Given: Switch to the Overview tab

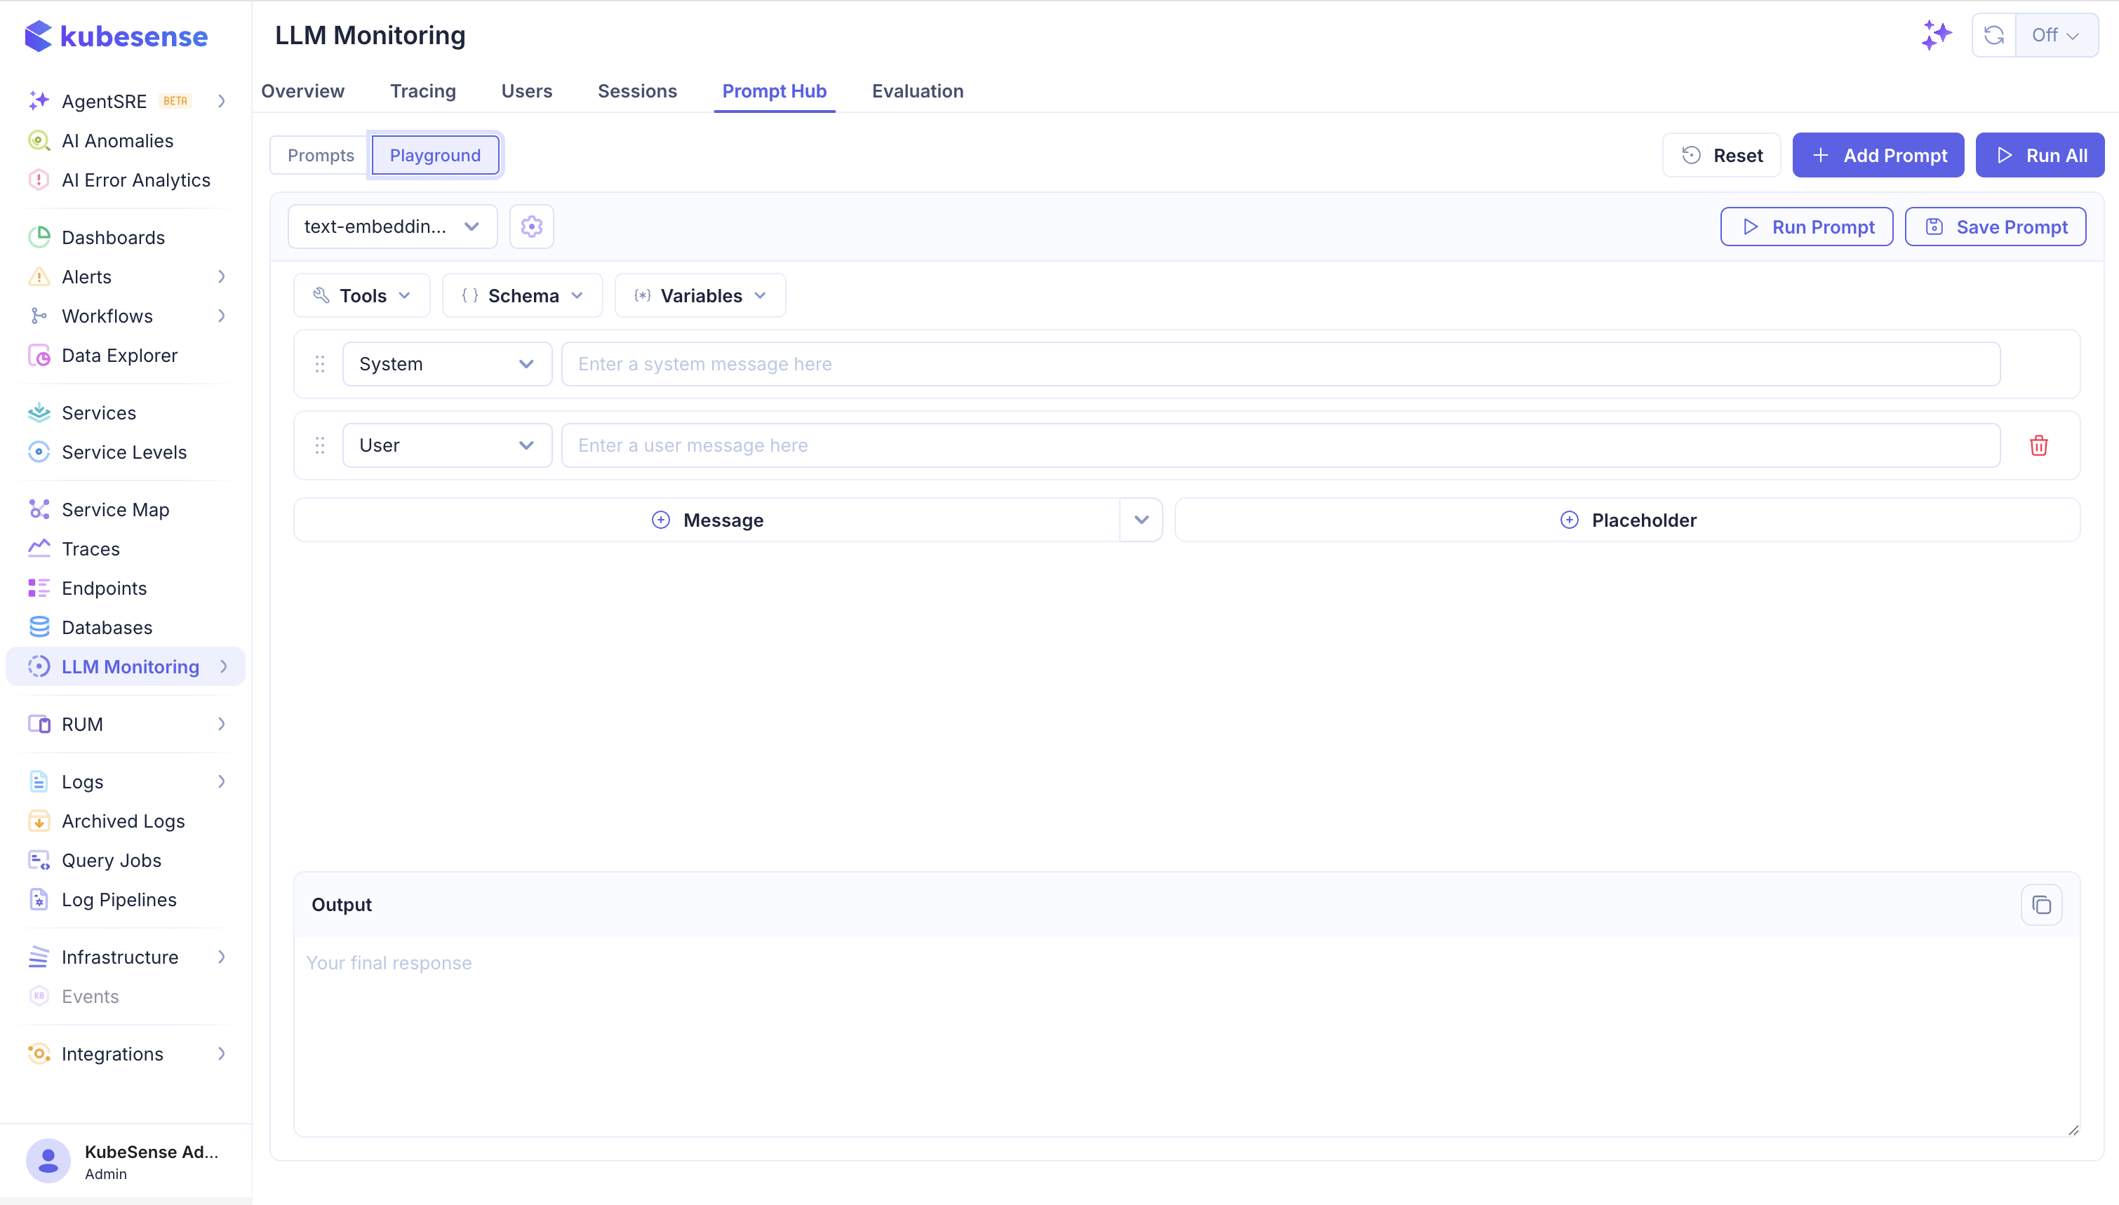Looking at the screenshot, I should click(x=303, y=91).
